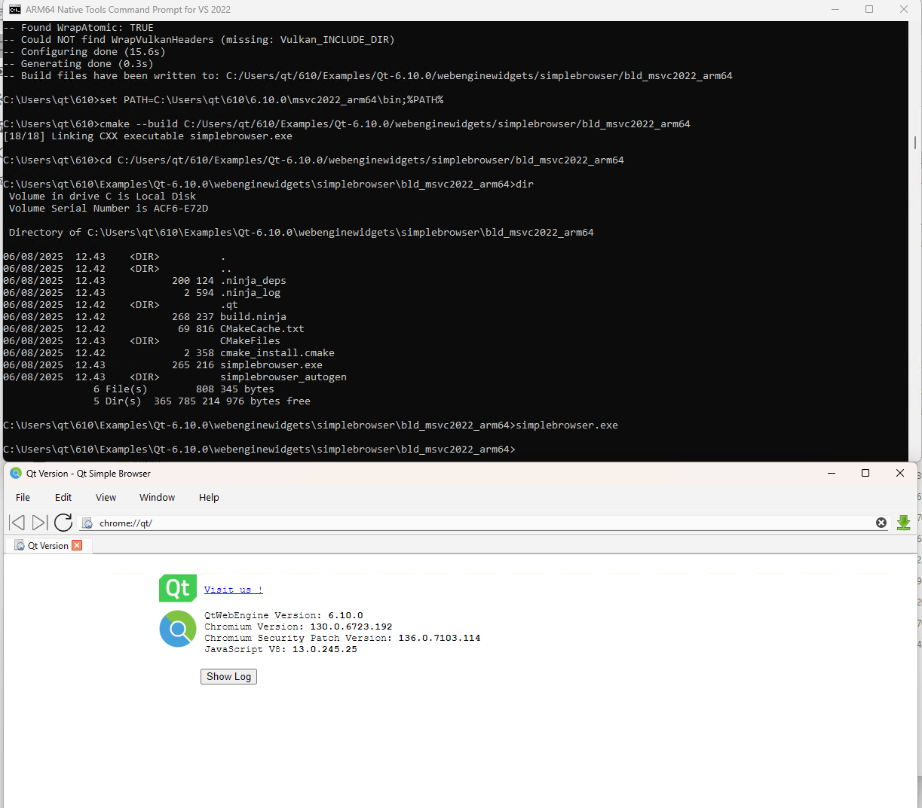The image size is (922, 808).
Task: Click 'CMakeCache.txt' in the terminal listing
Action: [x=262, y=329]
